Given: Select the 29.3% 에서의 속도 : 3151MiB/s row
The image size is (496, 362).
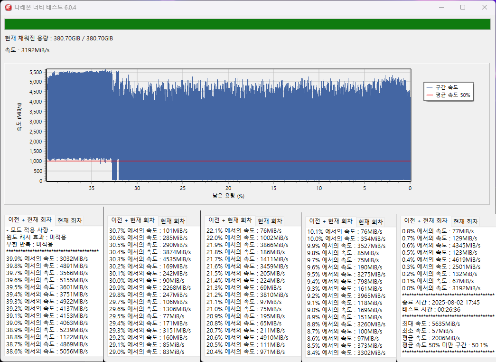Looking at the screenshot, I should 150,330.
